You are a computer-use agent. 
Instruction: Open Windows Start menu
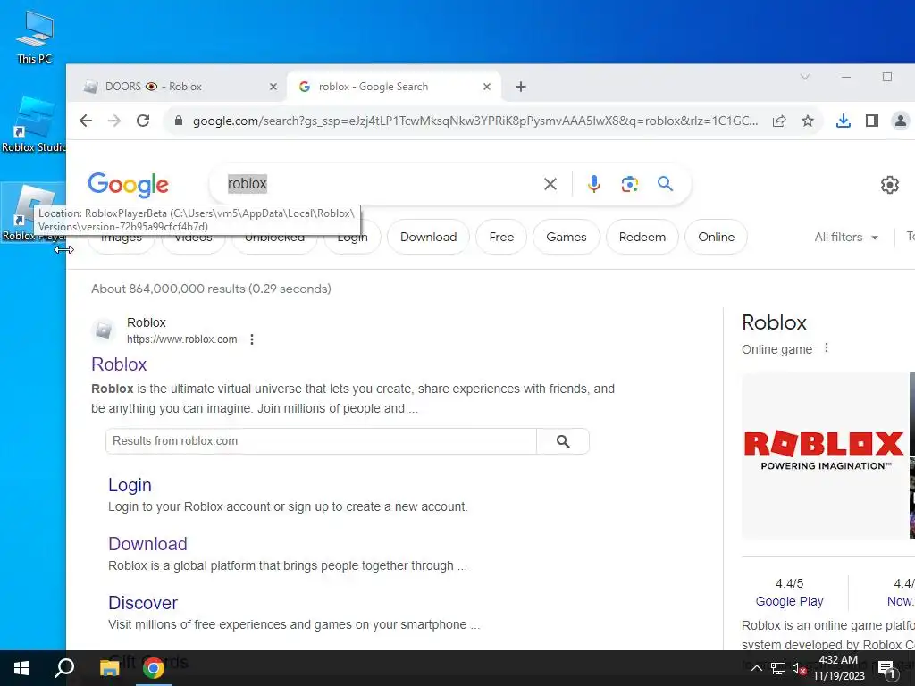pos(21,668)
